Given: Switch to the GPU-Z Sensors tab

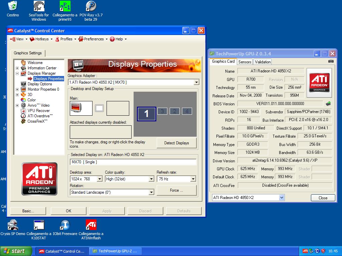Looking at the screenshot, I should 245,62.
